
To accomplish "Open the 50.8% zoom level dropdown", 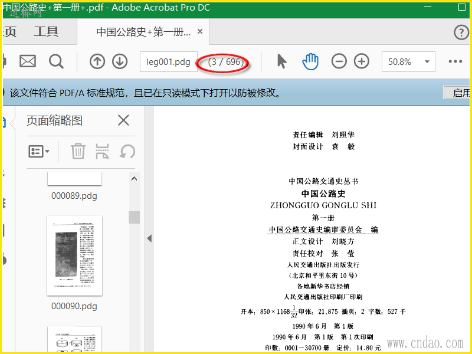I will click(408, 62).
